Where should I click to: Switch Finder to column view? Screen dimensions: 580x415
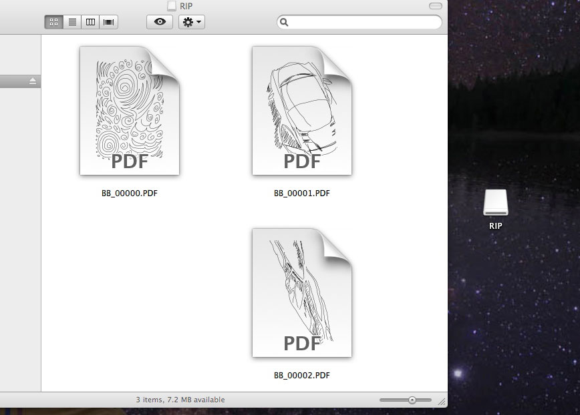[90, 22]
